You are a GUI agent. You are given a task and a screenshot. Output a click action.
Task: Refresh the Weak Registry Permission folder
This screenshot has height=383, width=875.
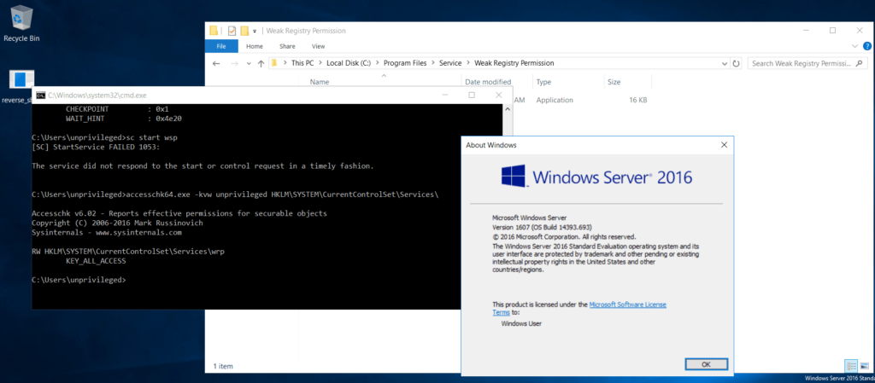coord(736,63)
